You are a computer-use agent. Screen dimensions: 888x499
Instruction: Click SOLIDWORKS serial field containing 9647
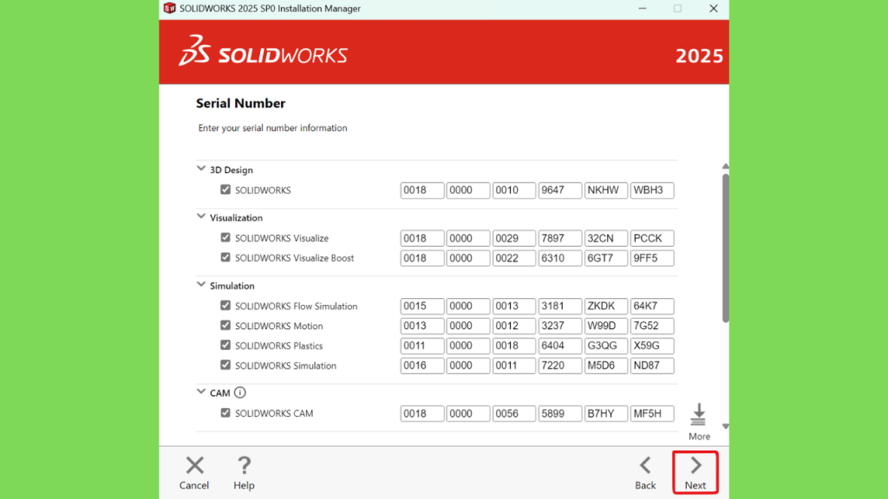tap(560, 190)
